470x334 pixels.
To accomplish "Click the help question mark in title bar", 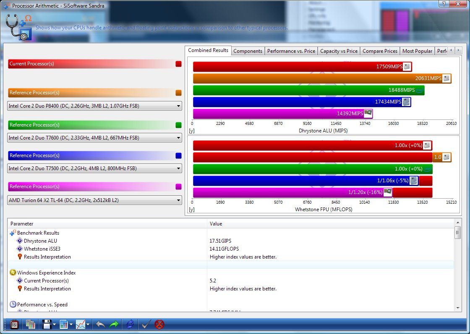I will (444, 4).
